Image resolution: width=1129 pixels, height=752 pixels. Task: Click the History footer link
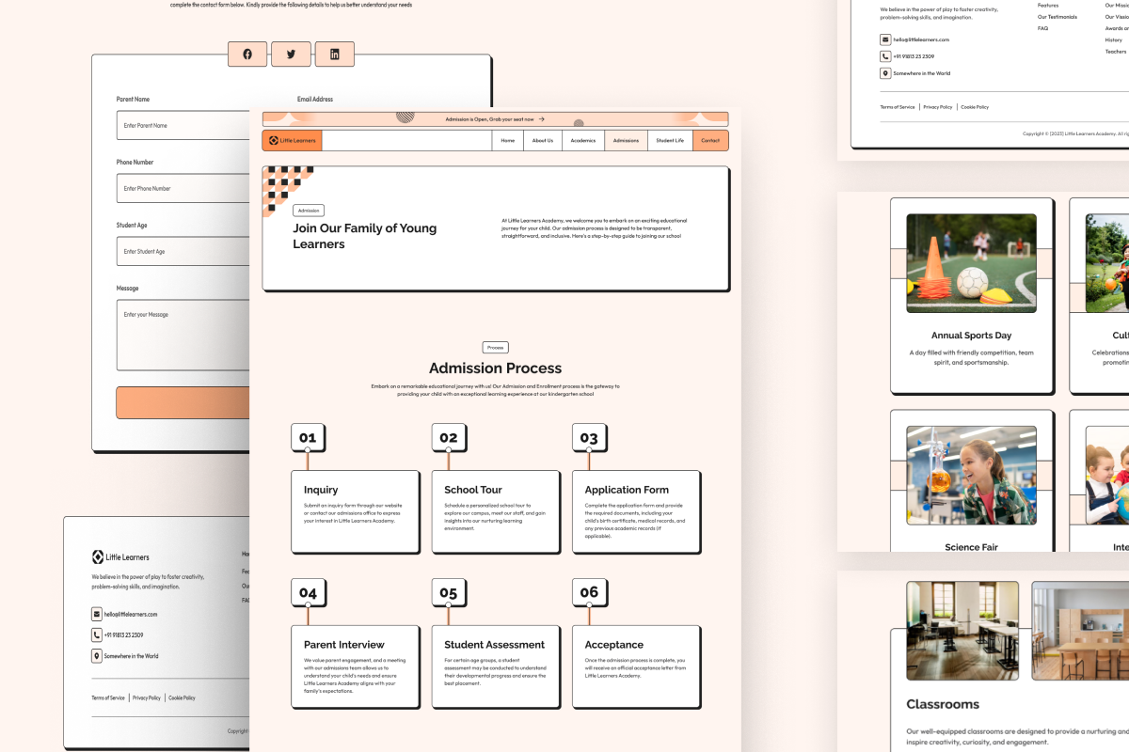tap(1114, 40)
